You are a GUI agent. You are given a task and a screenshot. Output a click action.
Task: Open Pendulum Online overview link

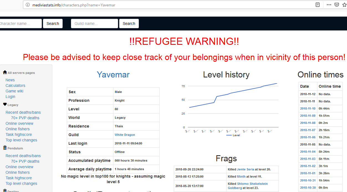coord(19,167)
